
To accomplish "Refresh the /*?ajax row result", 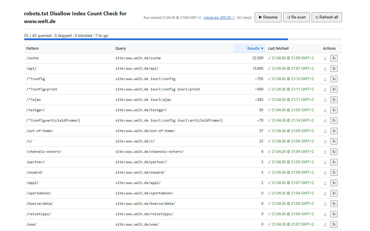I will tap(334, 100).
